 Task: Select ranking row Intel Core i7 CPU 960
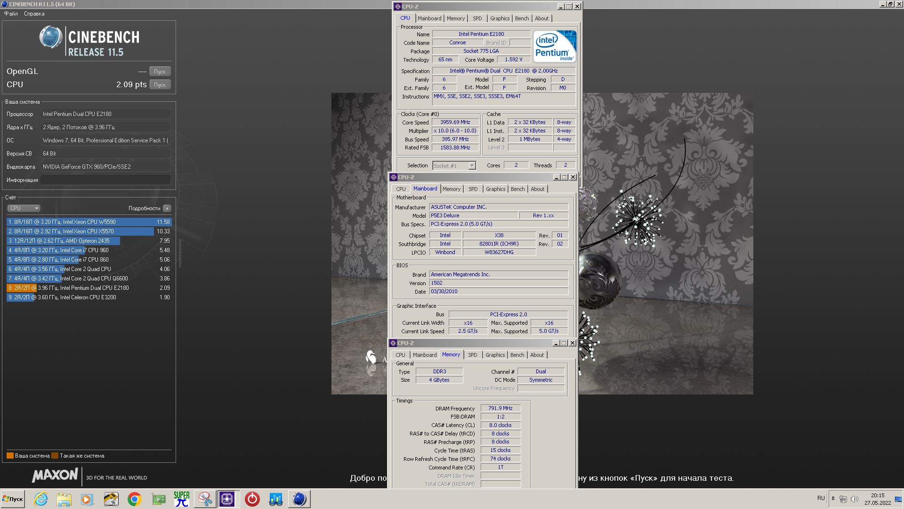pyautogui.click(x=89, y=250)
